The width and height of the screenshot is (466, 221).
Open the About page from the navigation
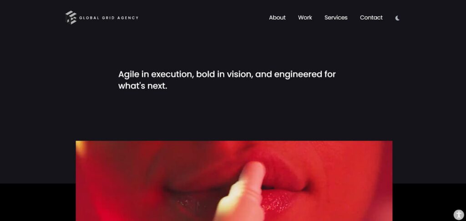click(x=277, y=18)
